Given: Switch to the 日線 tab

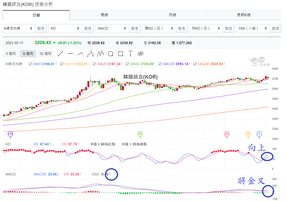Looking at the screenshot, I should (36, 15).
